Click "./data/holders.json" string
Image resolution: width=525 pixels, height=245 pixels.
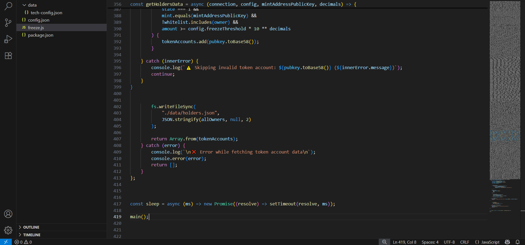click(x=189, y=113)
